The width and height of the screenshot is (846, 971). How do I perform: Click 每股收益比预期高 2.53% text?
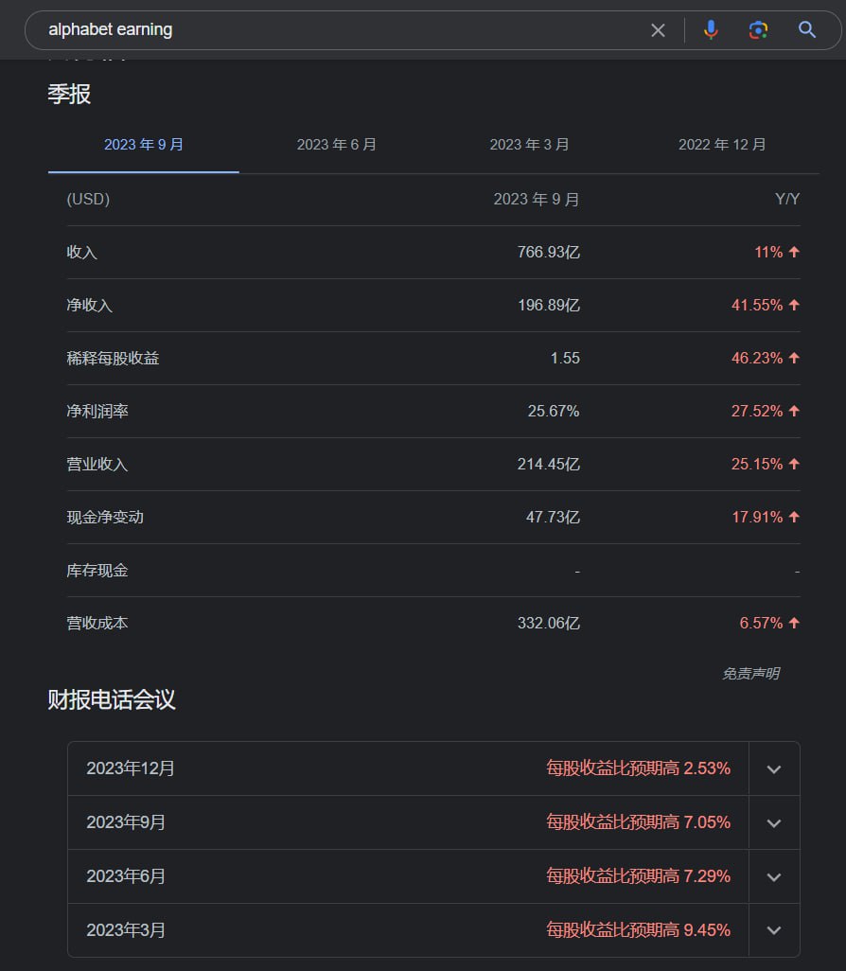pyautogui.click(x=638, y=768)
